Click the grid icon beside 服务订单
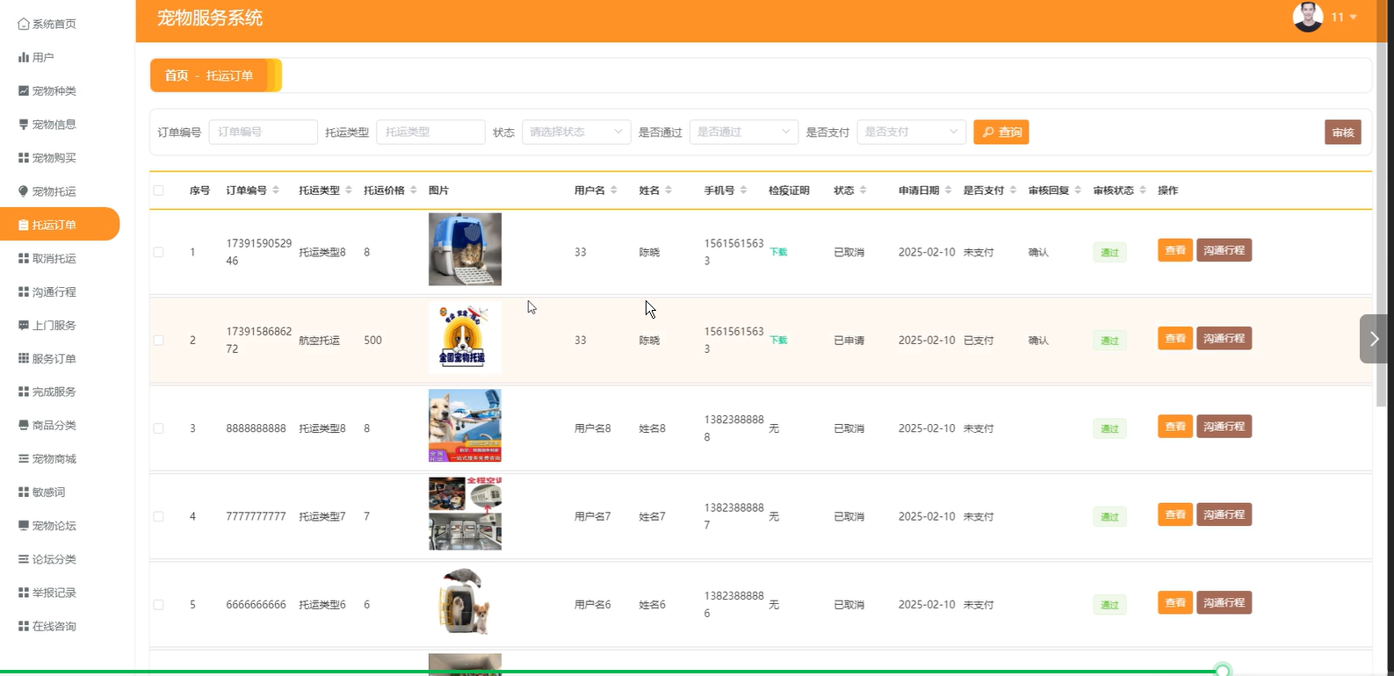Image resolution: width=1394 pixels, height=676 pixels. pos(24,358)
